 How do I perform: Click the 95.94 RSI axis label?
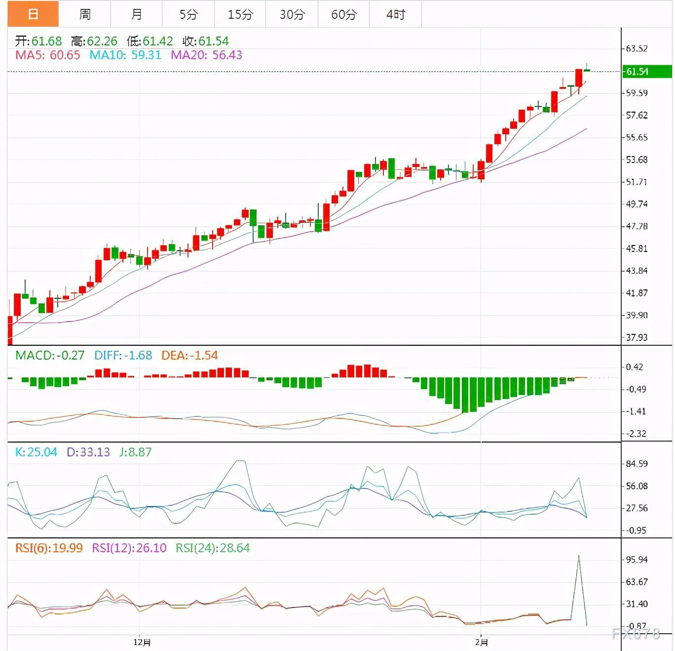point(637,560)
